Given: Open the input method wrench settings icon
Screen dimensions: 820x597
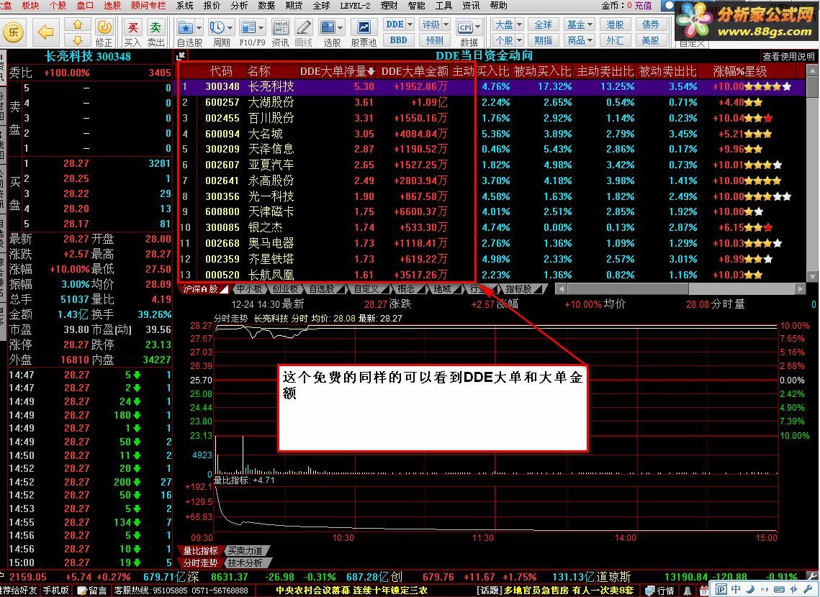Looking at the screenshot, I should coord(807,589).
